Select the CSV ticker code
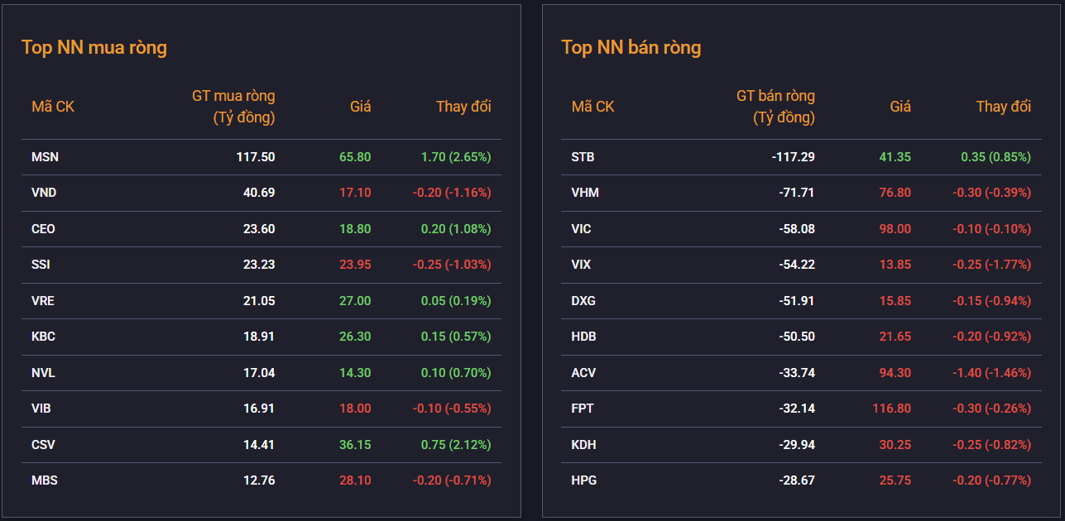 pyautogui.click(x=43, y=445)
